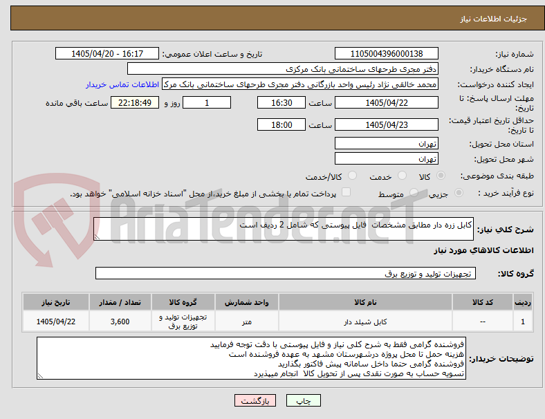Click the buyer notes textarea

tap(251, 358)
